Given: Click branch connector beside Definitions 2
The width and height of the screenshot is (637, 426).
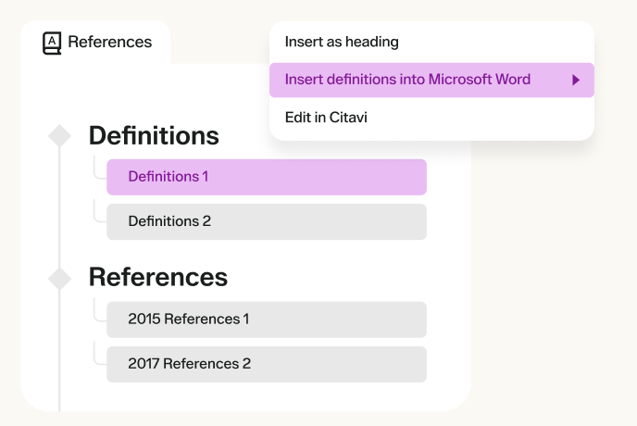Looking at the screenshot, I should 98,215.
